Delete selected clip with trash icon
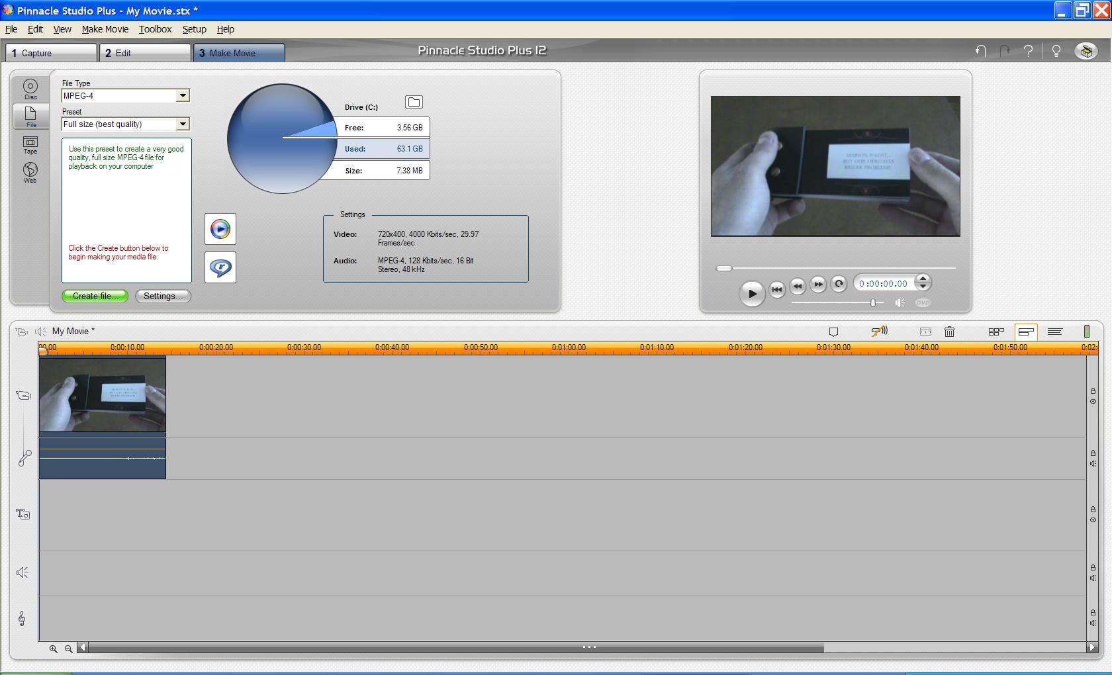The height and width of the screenshot is (675, 1112). tap(949, 332)
